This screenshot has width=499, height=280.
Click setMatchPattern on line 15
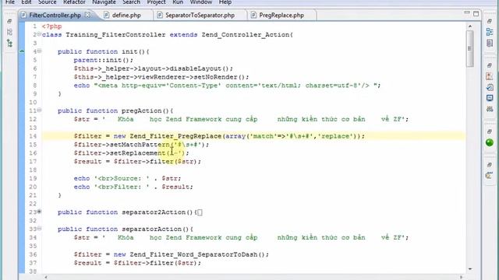click(x=140, y=145)
